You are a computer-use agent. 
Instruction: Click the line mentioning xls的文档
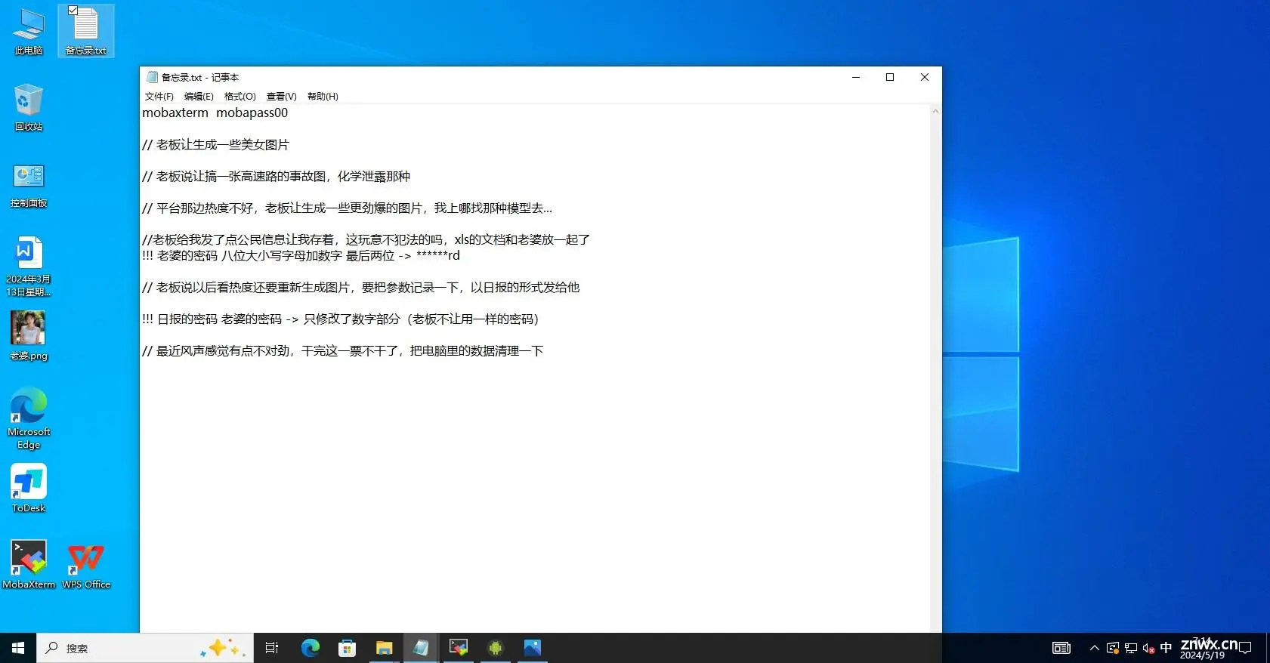366,239
